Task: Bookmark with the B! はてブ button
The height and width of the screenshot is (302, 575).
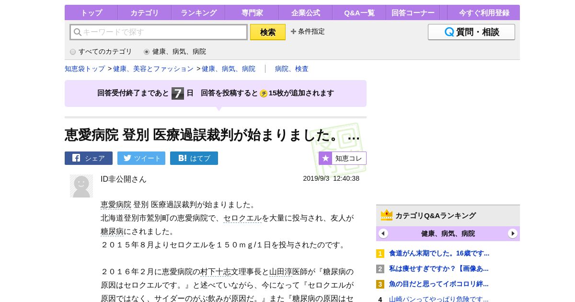Action: [x=194, y=158]
